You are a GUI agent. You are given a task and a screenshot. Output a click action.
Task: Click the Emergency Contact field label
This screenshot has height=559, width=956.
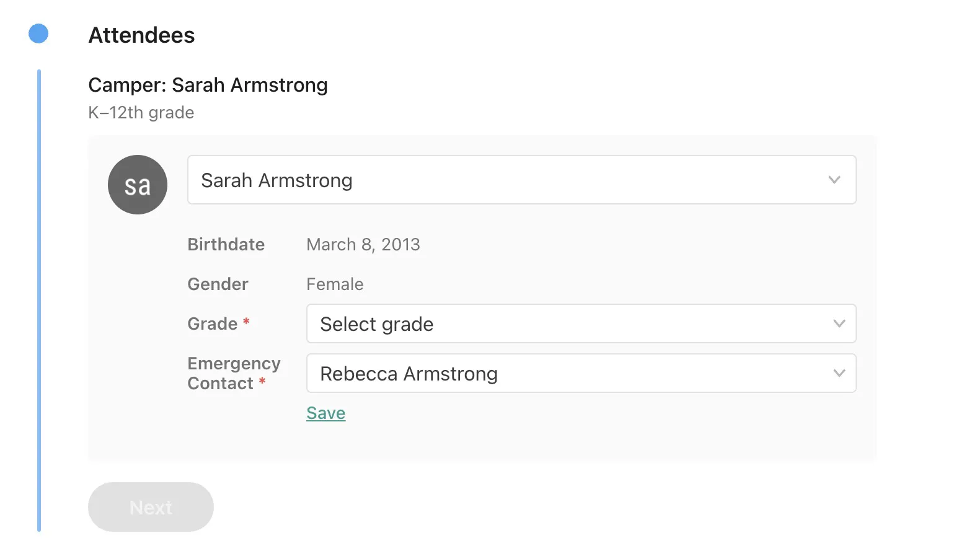point(233,373)
